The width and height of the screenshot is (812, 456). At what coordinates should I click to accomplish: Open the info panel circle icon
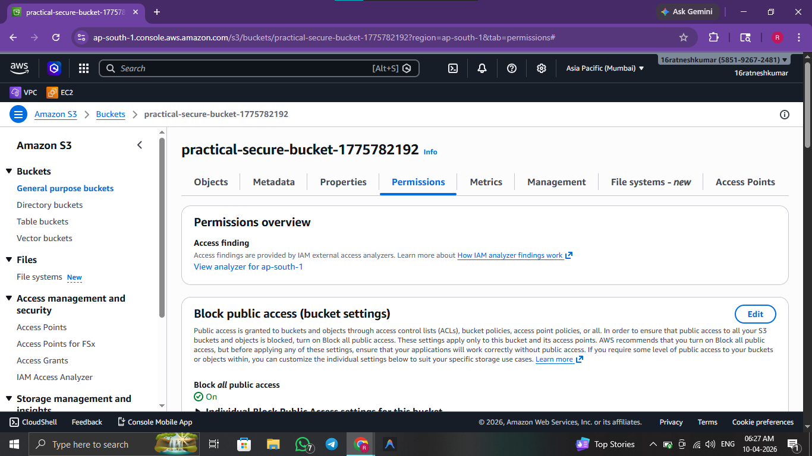(x=785, y=115)
